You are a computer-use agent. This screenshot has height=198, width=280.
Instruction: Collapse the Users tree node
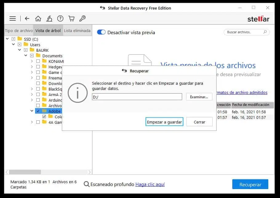(x=14, y=44)
